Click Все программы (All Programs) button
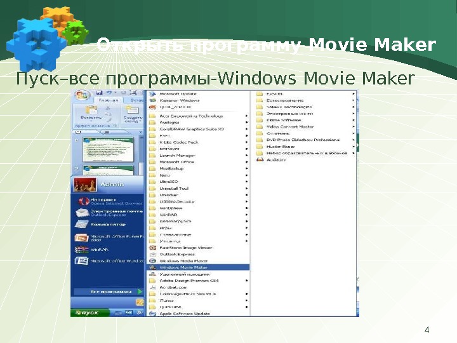Viewport: 457px width, 343px height. click(109, 292)
